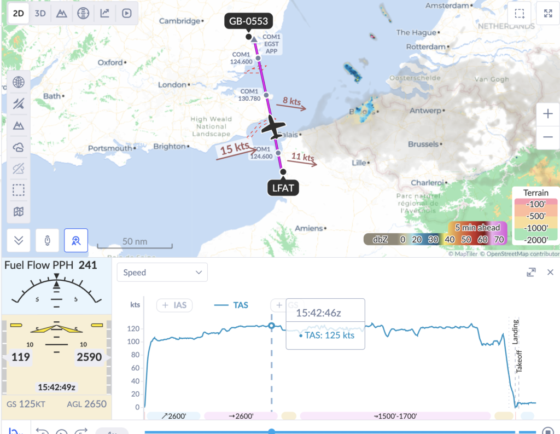Image resolution: width=560 pixels, height=434 pixels.
Task: Click the GS 125KT readout
Action: click(26, 404)
